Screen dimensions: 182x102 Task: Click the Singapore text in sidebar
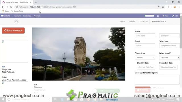(6, 69)
